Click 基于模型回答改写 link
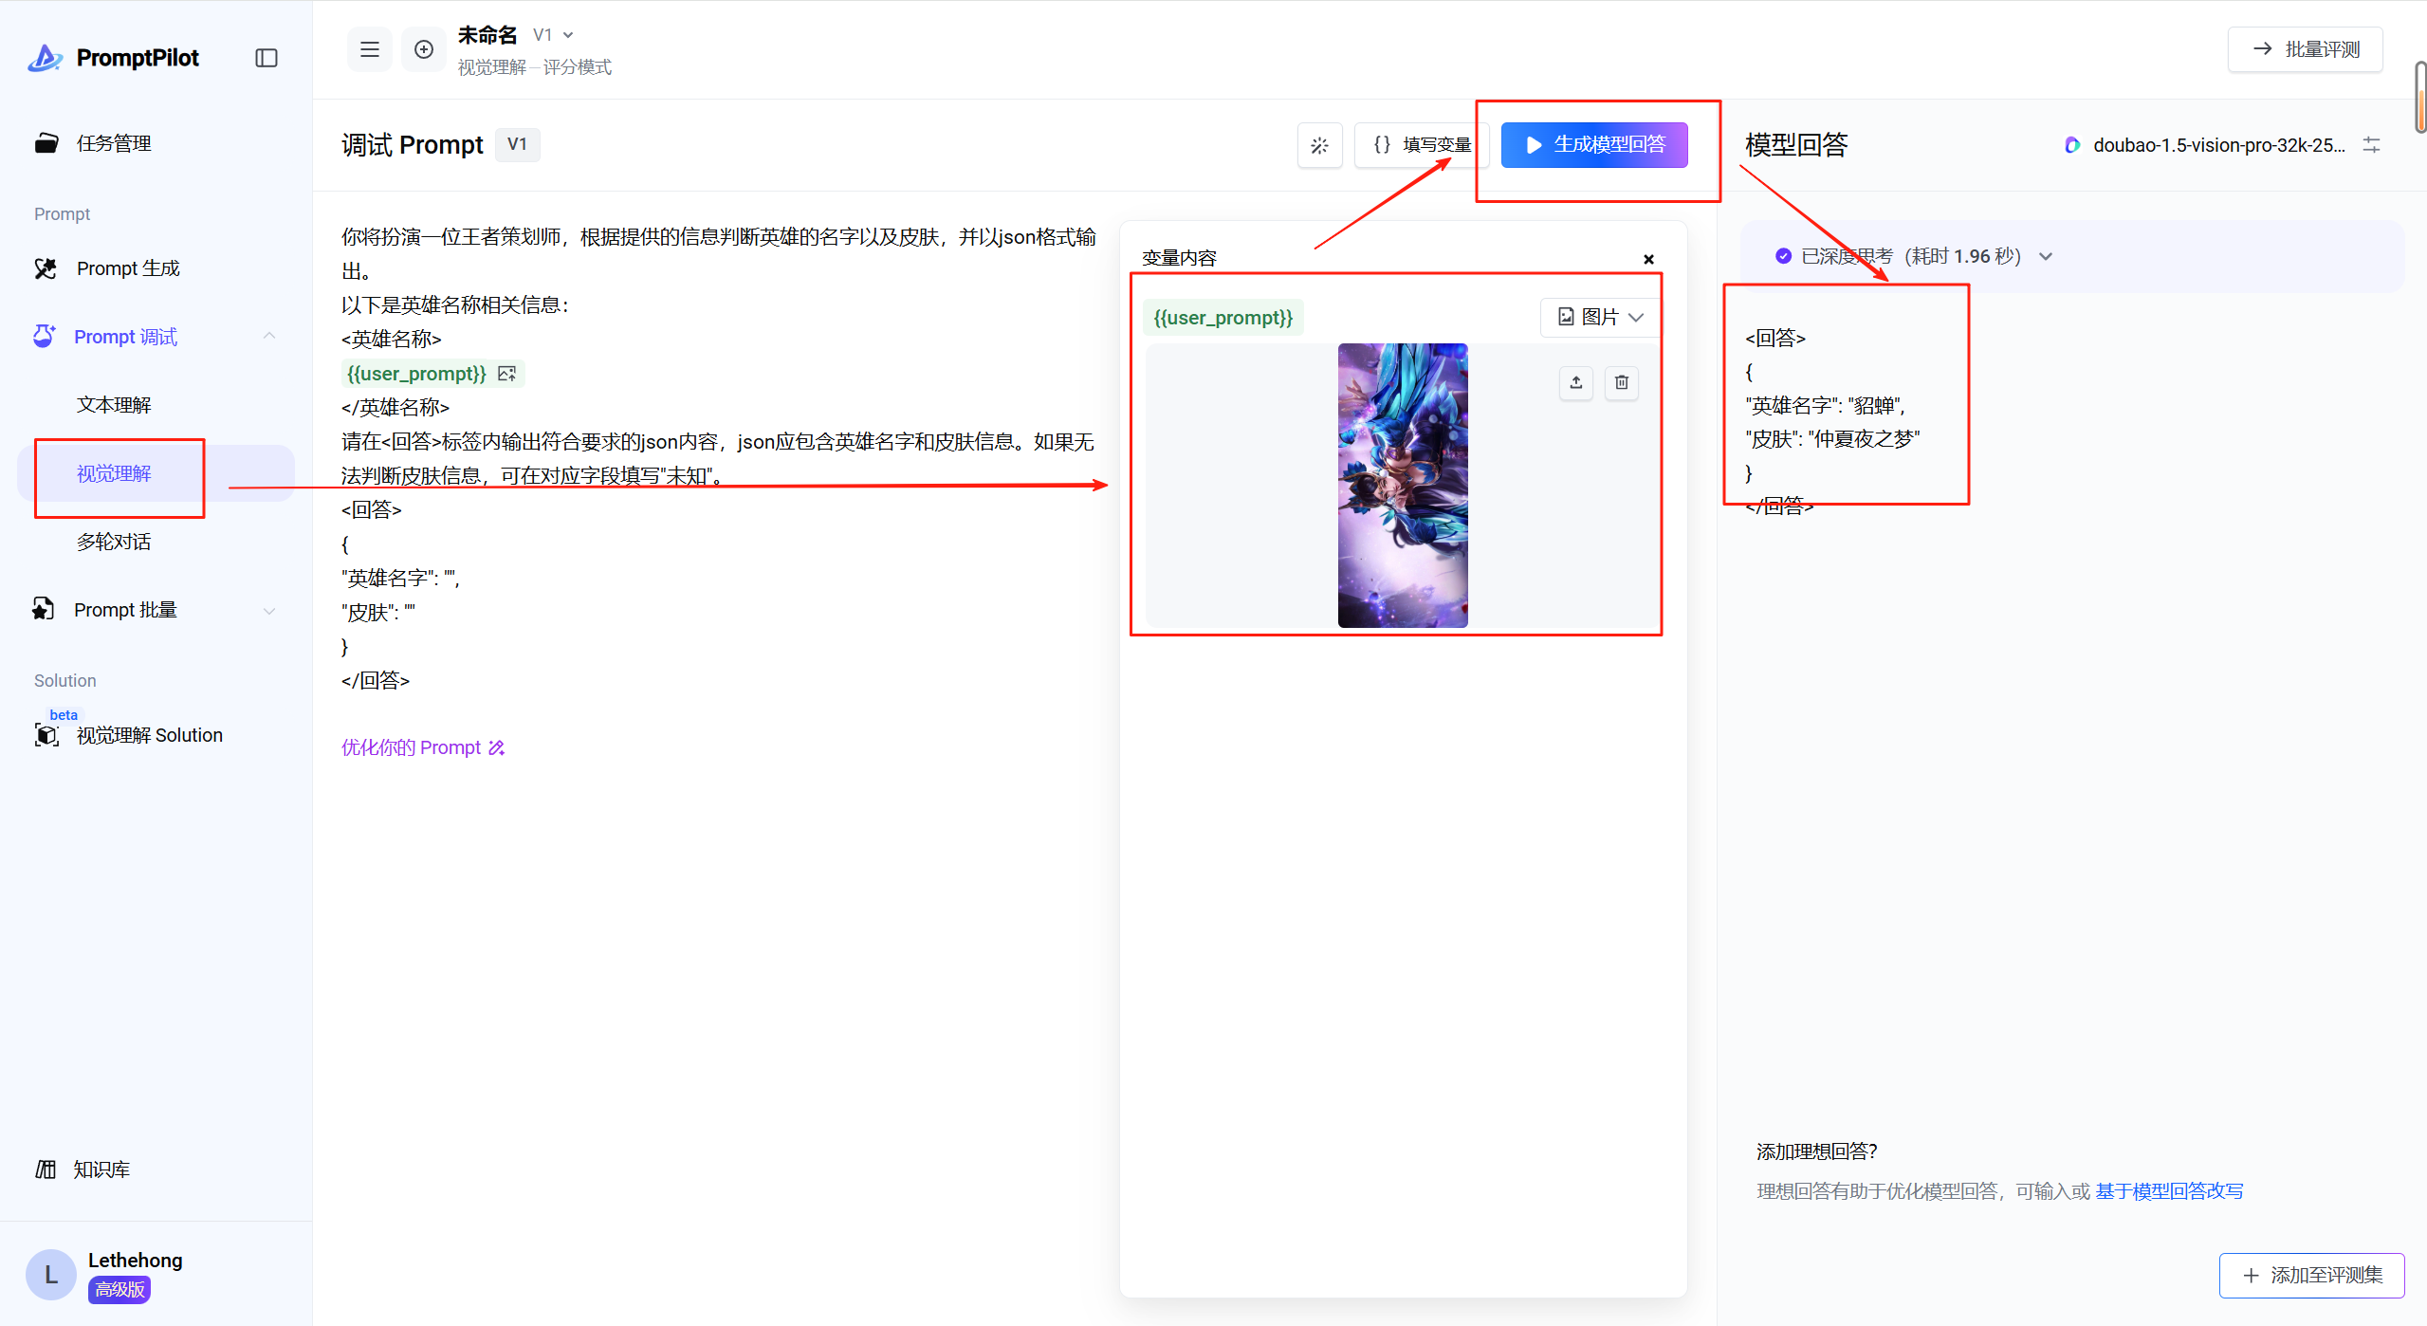The width and height of the screenshot is (2427, 1326). click(x=2169, y=1191)
